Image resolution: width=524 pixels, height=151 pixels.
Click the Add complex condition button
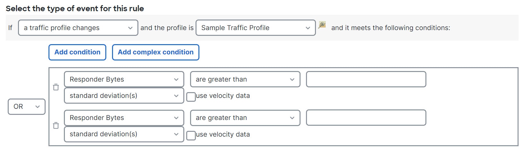pos(156,52)
